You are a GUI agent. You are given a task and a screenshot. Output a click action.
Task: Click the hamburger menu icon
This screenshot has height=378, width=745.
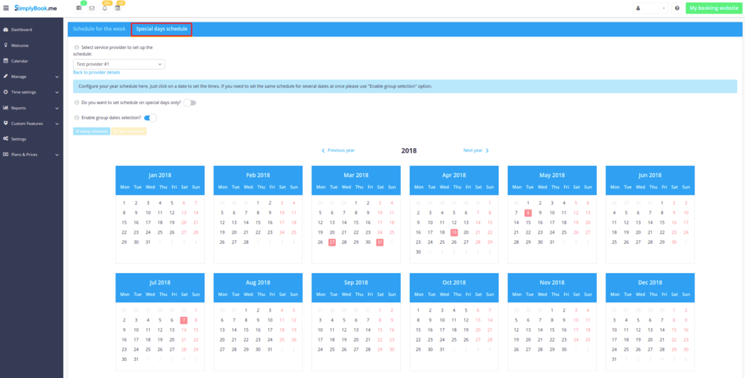coord(6,8)
